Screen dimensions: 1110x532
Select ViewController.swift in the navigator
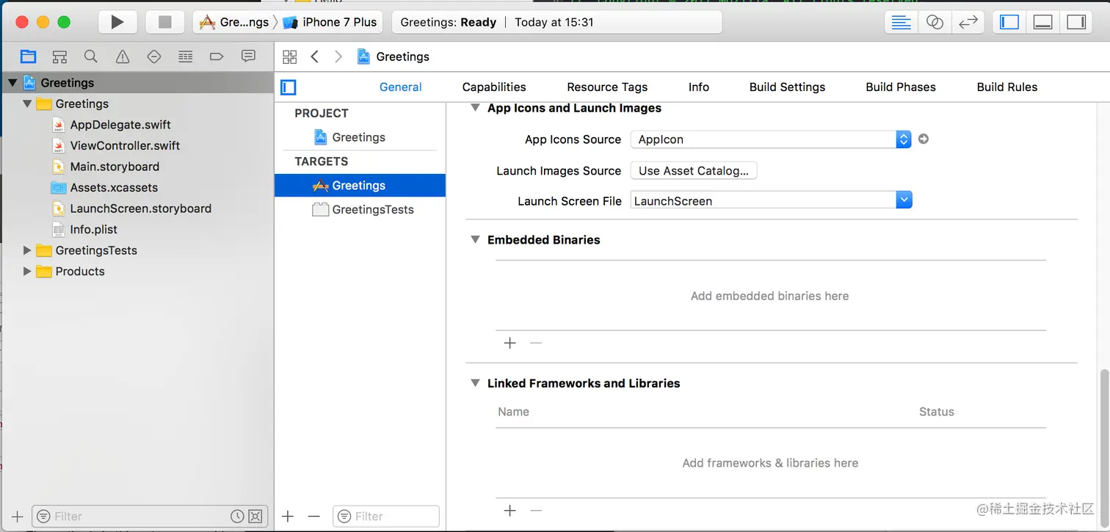coord(125,145)
